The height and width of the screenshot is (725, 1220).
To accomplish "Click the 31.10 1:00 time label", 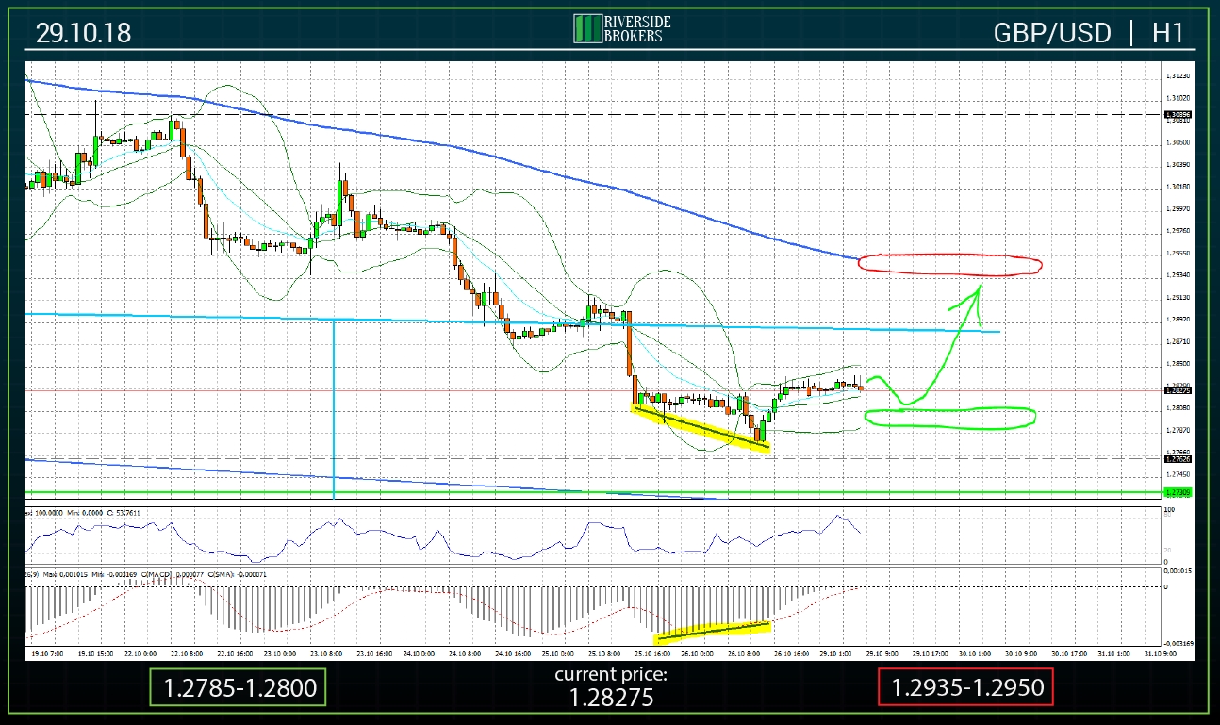I will coord(1114,652).
